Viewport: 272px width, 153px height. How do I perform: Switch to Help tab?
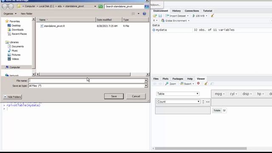(190, 79)
